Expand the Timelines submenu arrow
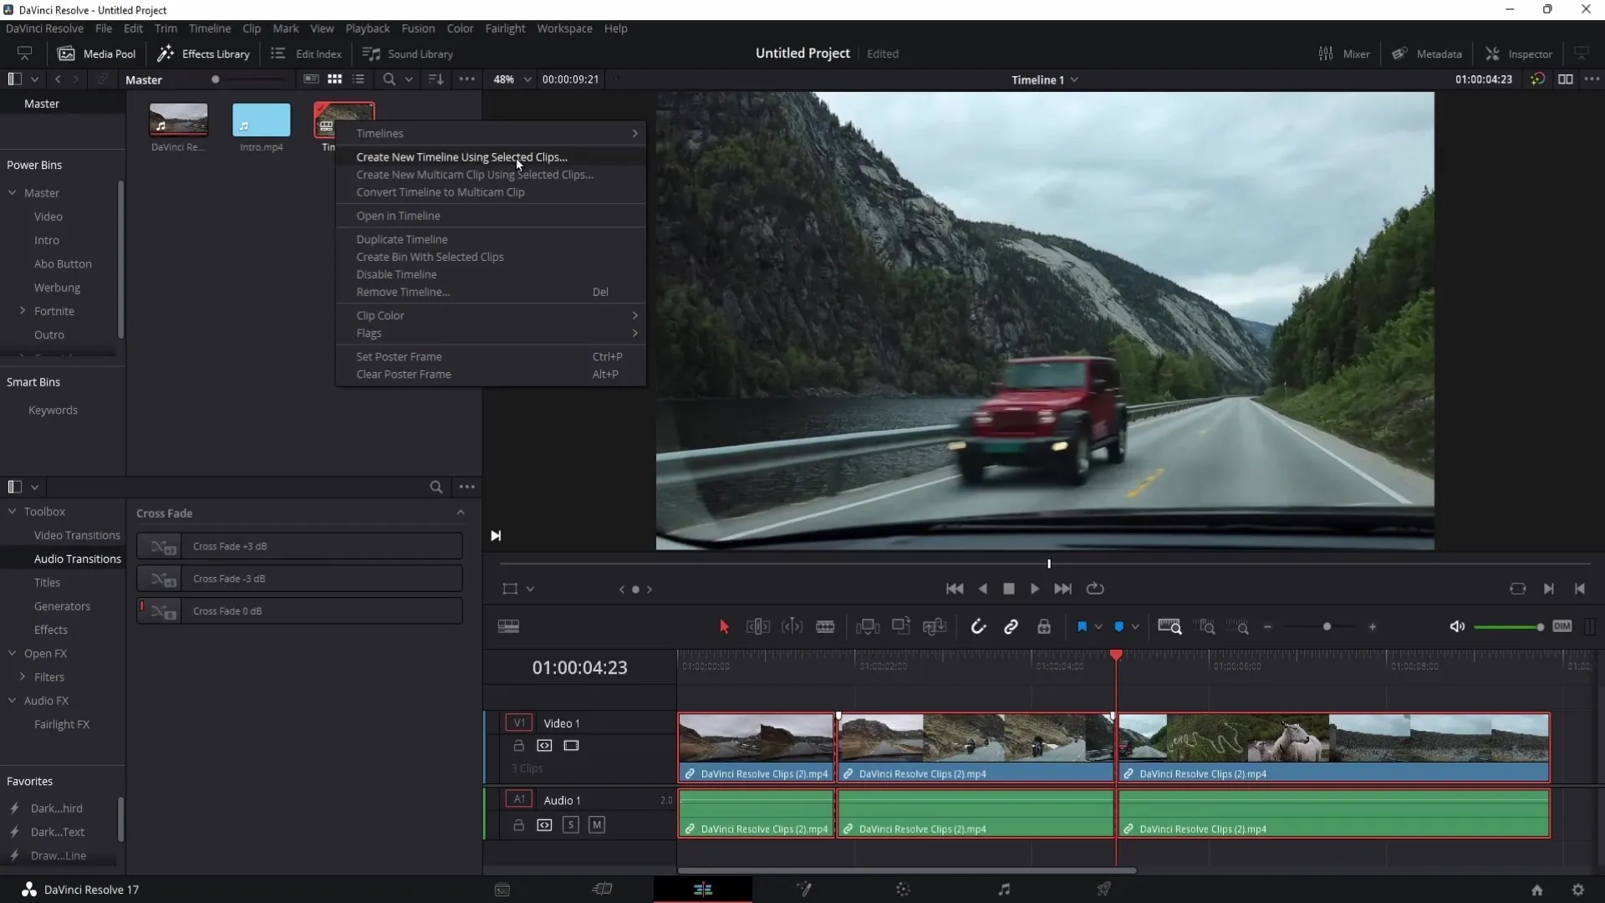The height and width of the screenshot is (903, 1605). pos(635,134)
